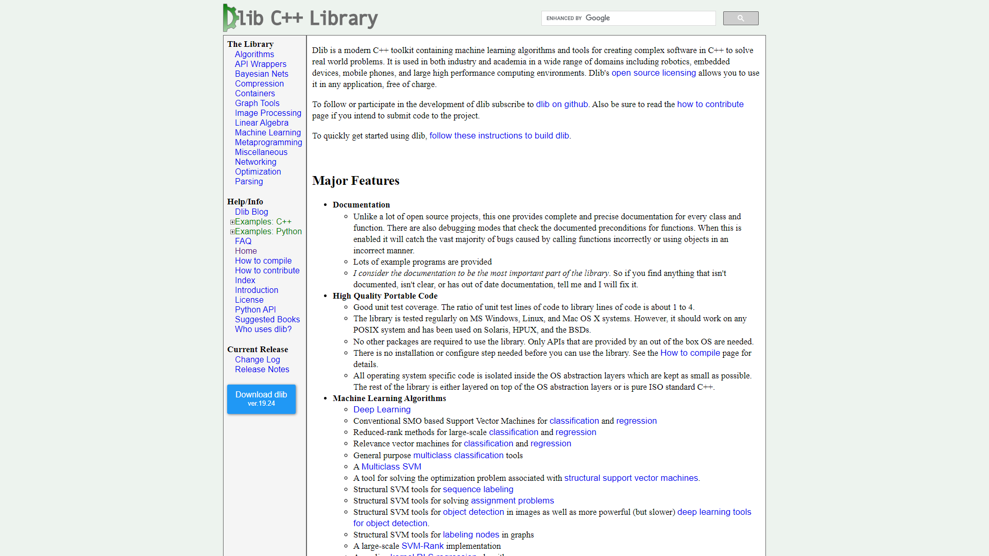Click the Algorithms sidebar link icon

(254, 54)
